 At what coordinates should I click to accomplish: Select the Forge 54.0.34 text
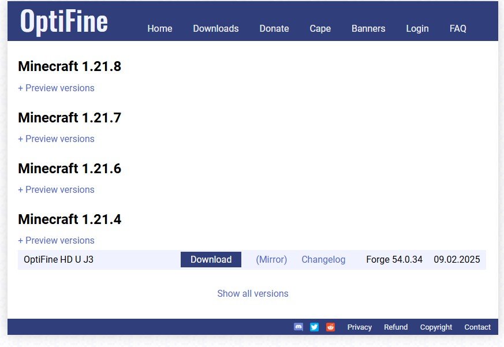click(394, 259)
